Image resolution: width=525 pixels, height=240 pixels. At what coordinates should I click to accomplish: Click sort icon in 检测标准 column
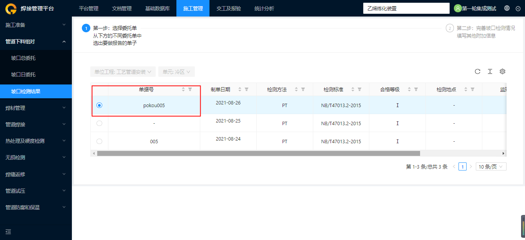(353, 89)
